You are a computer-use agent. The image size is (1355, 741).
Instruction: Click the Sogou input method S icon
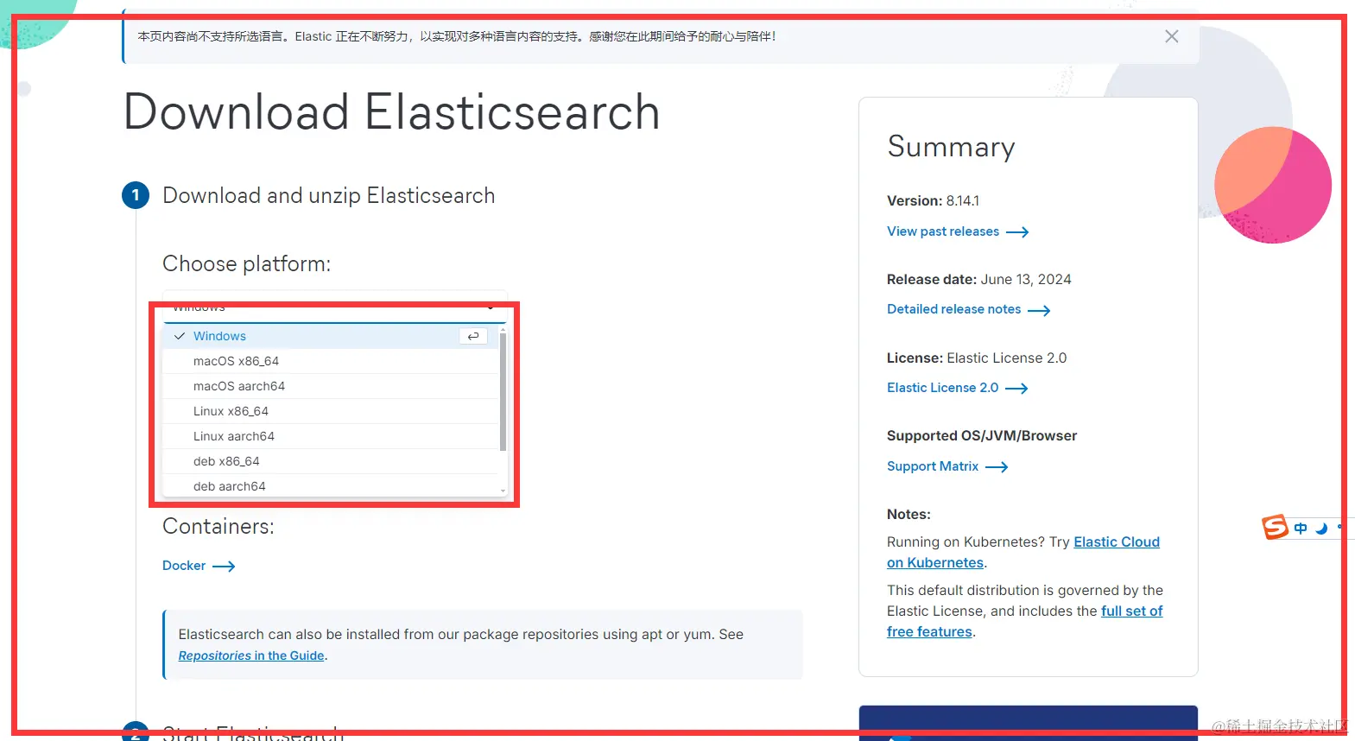[1275, 527]
